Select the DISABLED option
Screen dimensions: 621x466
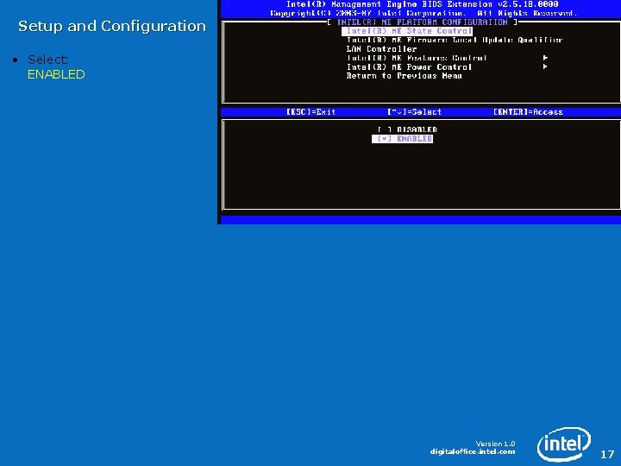pyautogui.click(x=407, y=129)
